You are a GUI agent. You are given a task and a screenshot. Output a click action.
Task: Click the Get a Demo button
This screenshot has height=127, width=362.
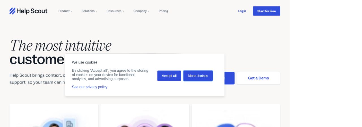pyautogui.click(x=258, y=78)
